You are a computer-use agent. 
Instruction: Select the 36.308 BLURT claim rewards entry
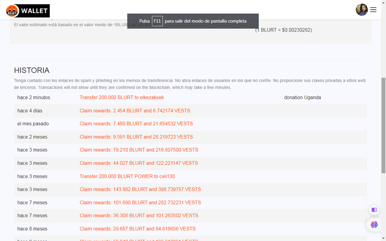pyautogui.click(x=138, y=215)
